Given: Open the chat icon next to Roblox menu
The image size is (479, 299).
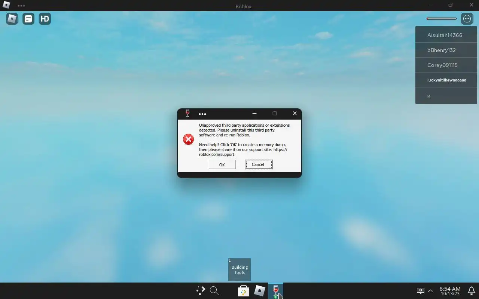Looking at the screenshot, I should coord(28,19).
